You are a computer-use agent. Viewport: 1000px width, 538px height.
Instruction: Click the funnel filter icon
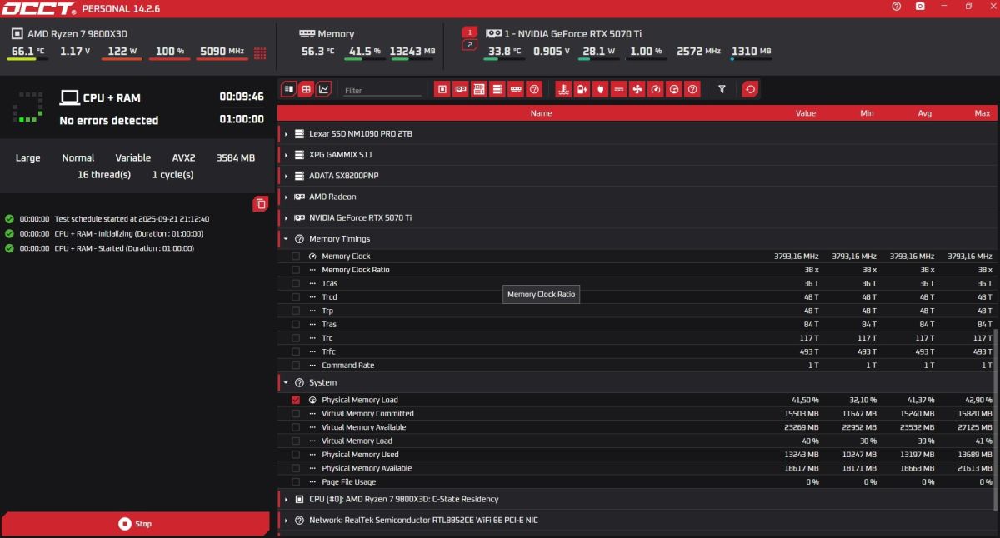pyautogui.click(x=722, y=89)
